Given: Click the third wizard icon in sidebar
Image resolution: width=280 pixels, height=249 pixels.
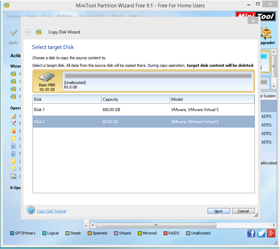Looking at the screenshot, I should 13,89.
